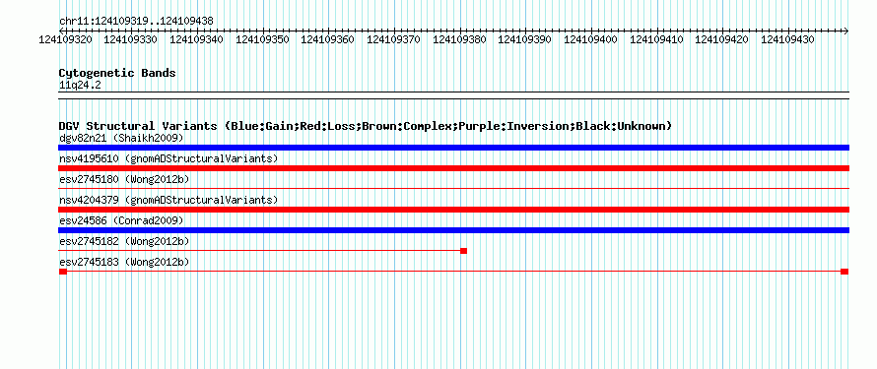
Task: Click ruler coordinate 124109360
Action: [327, 39]
